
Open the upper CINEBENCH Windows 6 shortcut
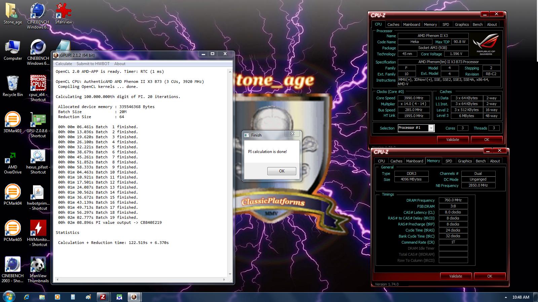tap(38, 16)
